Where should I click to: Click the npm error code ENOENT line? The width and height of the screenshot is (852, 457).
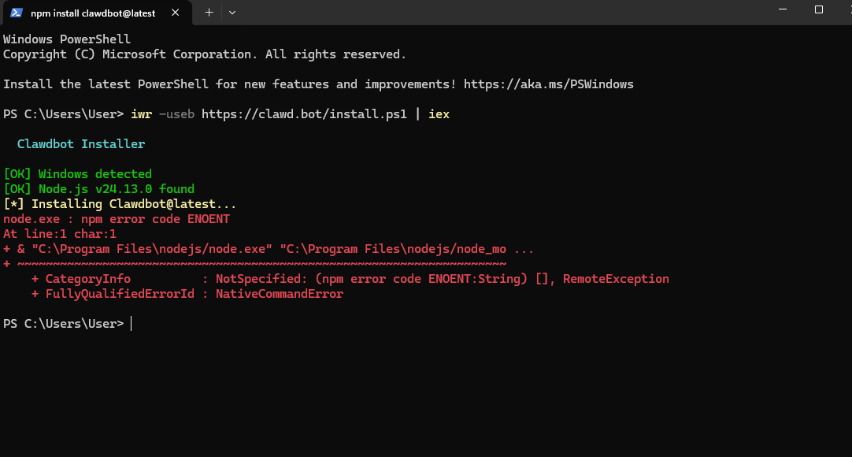[x=117, y=219]
